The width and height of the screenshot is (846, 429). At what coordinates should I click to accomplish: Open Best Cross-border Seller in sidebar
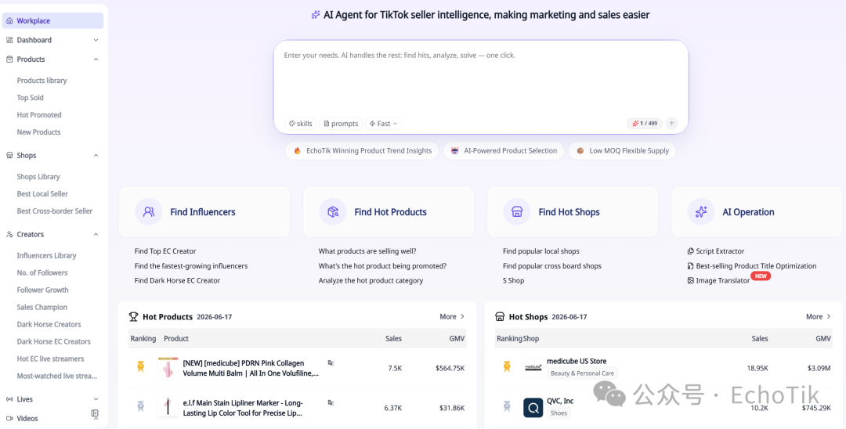point(55,211)
